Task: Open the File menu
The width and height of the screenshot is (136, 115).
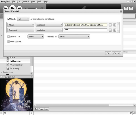Action: coord(13,2)
